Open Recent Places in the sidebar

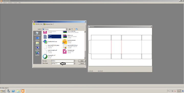coord(37,34)
